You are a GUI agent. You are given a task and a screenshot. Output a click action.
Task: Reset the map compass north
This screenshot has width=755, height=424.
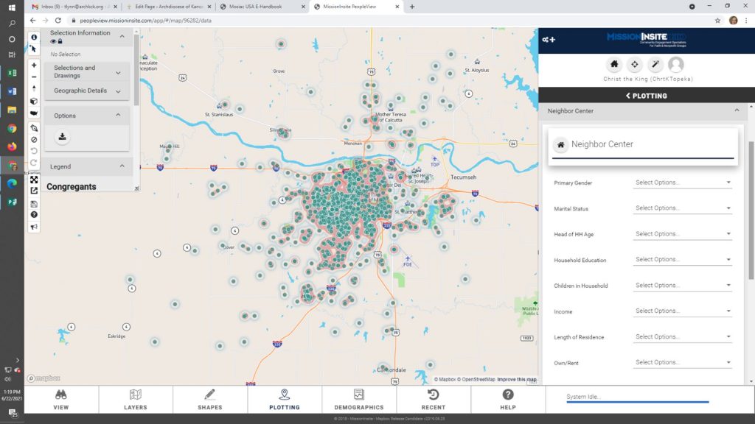(34, 88)
